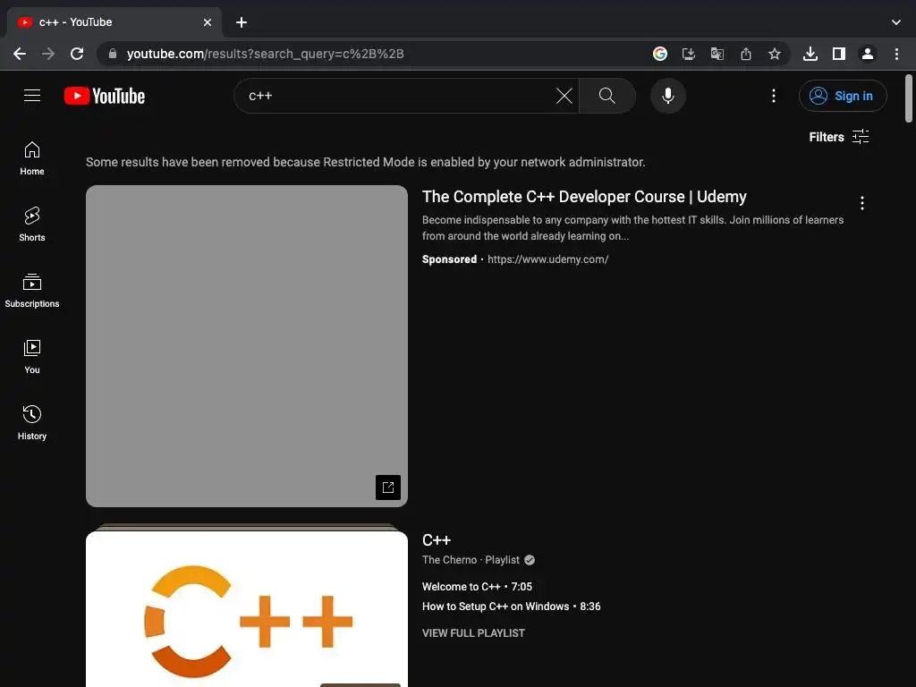Open the C++ playlist thumbnail

point(247,607)
